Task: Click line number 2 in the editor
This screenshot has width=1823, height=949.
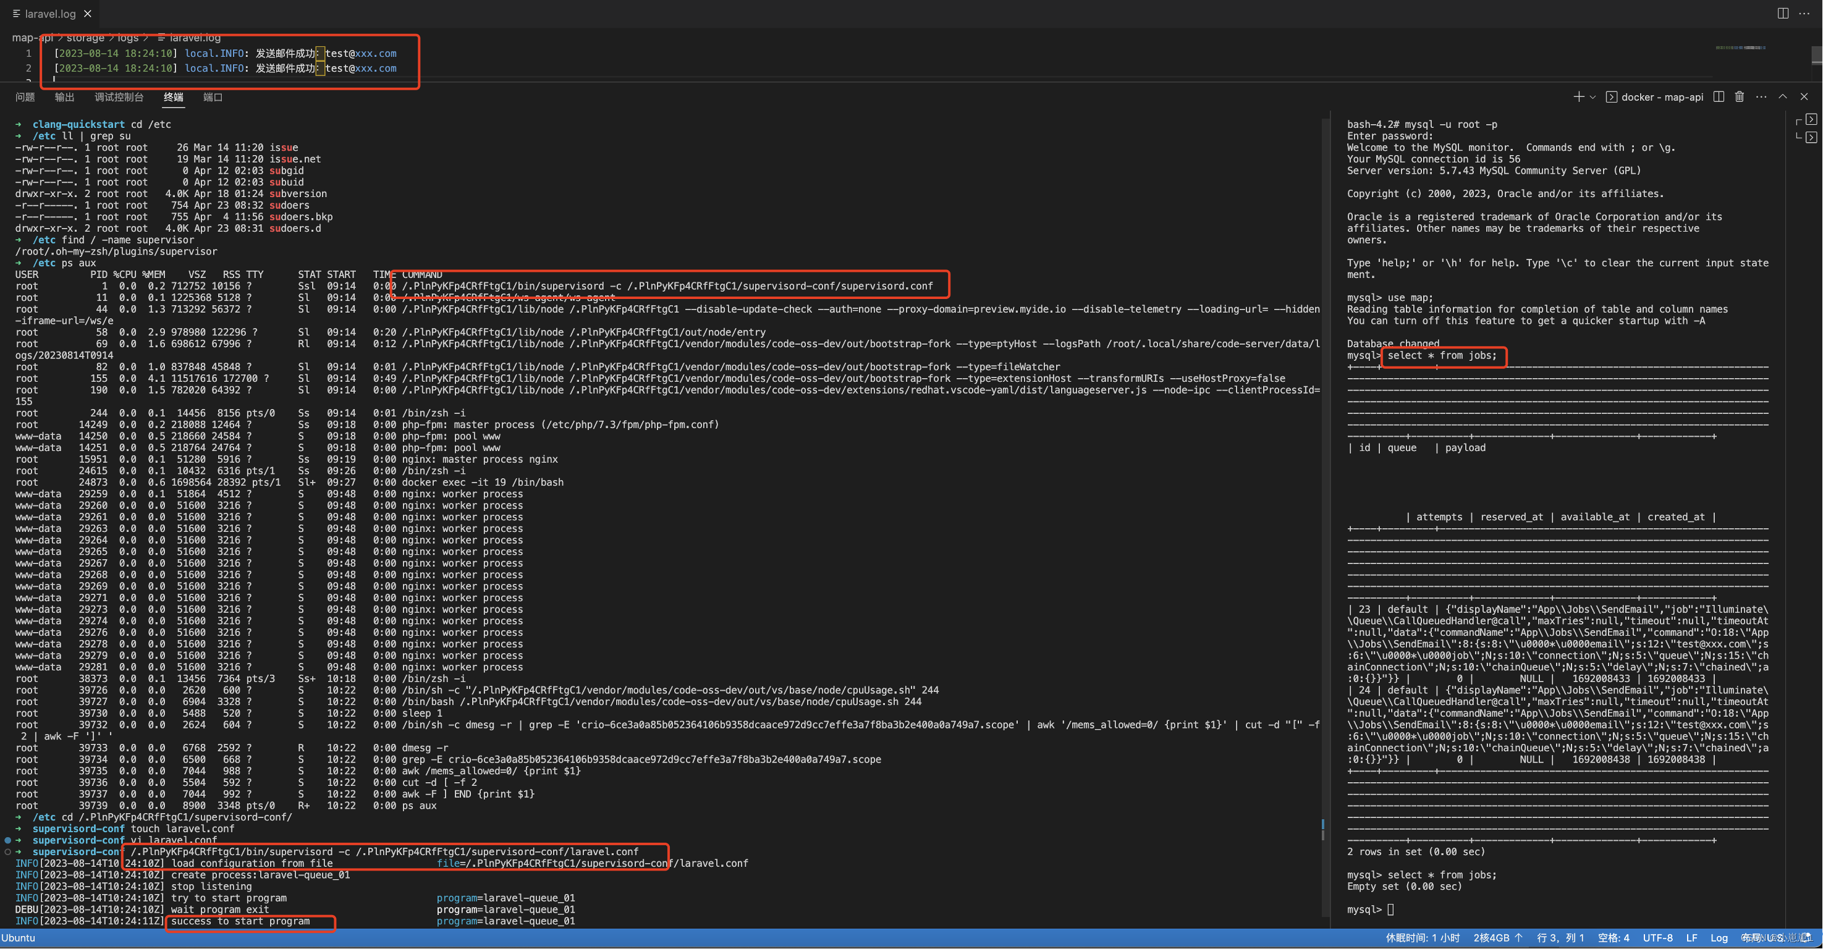Action: pyautogui.click(x=28, y=68)
